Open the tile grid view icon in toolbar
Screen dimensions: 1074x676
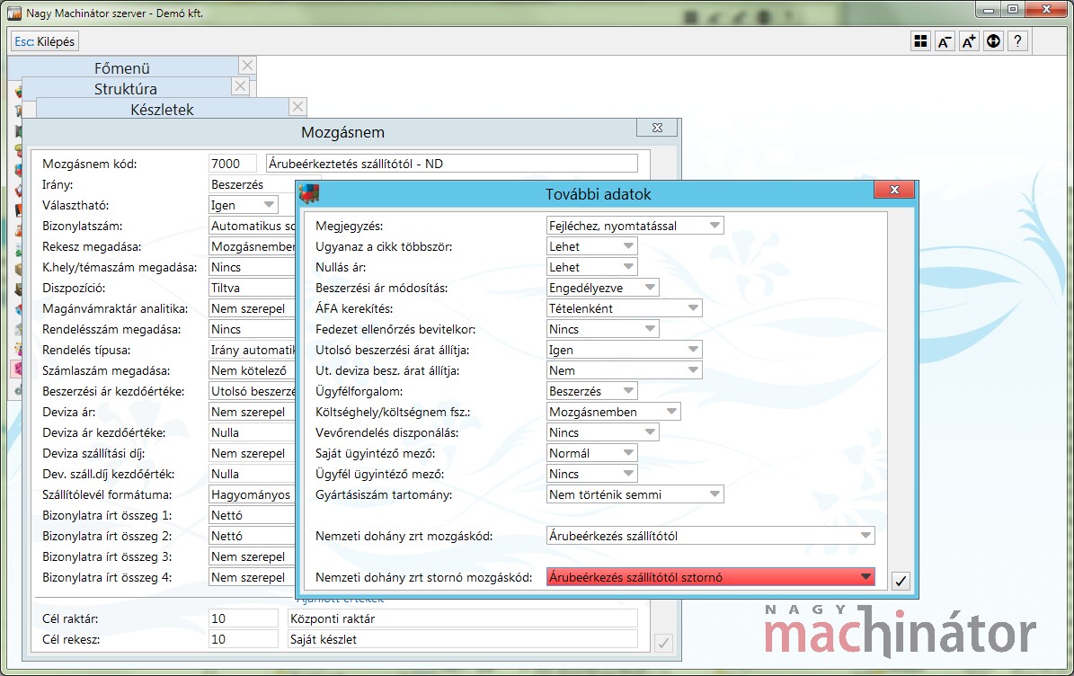[x=920, y=41]
